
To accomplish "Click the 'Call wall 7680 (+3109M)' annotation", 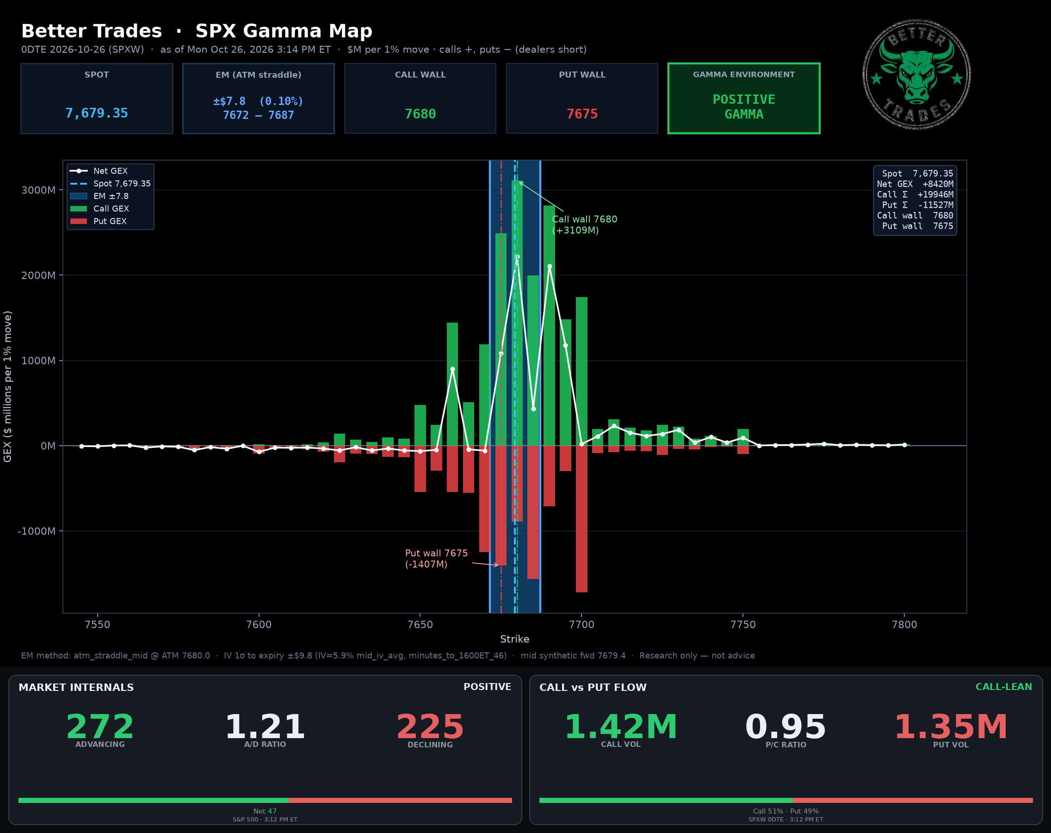I will (x=585, y=225).
